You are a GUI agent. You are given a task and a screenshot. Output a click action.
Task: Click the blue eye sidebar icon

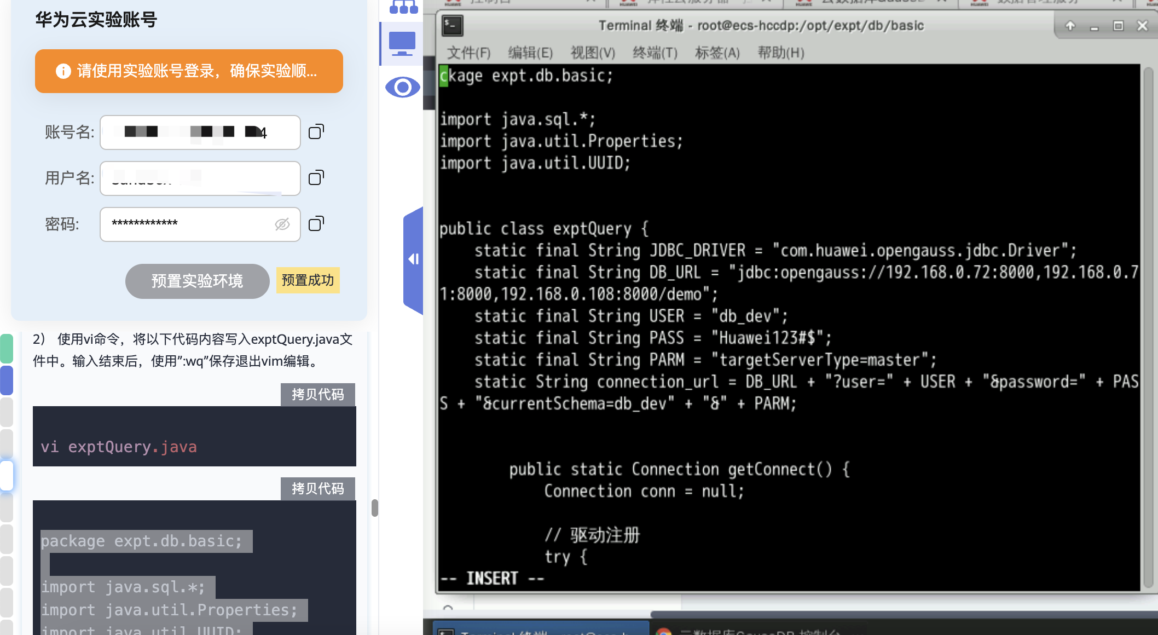[x=402, y=88]
